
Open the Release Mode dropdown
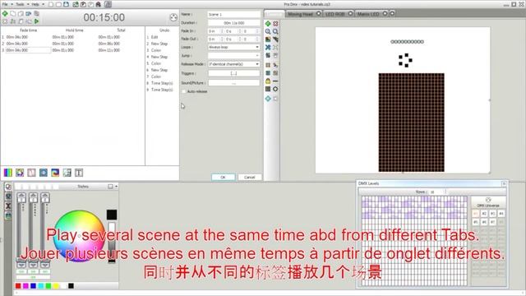point(233,64)
